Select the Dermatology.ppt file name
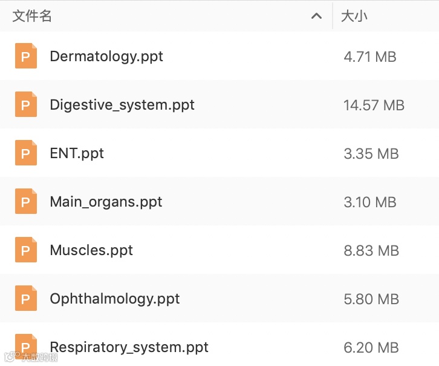Screen dimensions: 439x366 click(x=106, y=56)
